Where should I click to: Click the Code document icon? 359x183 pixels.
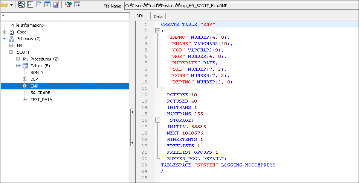pos(12,32)
